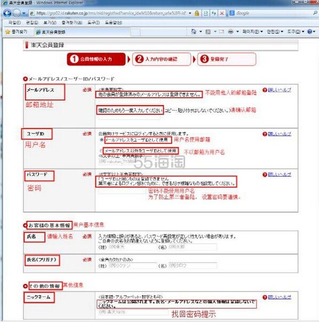Click the Print printer icon
319x323 pixels.
point(231,31)
